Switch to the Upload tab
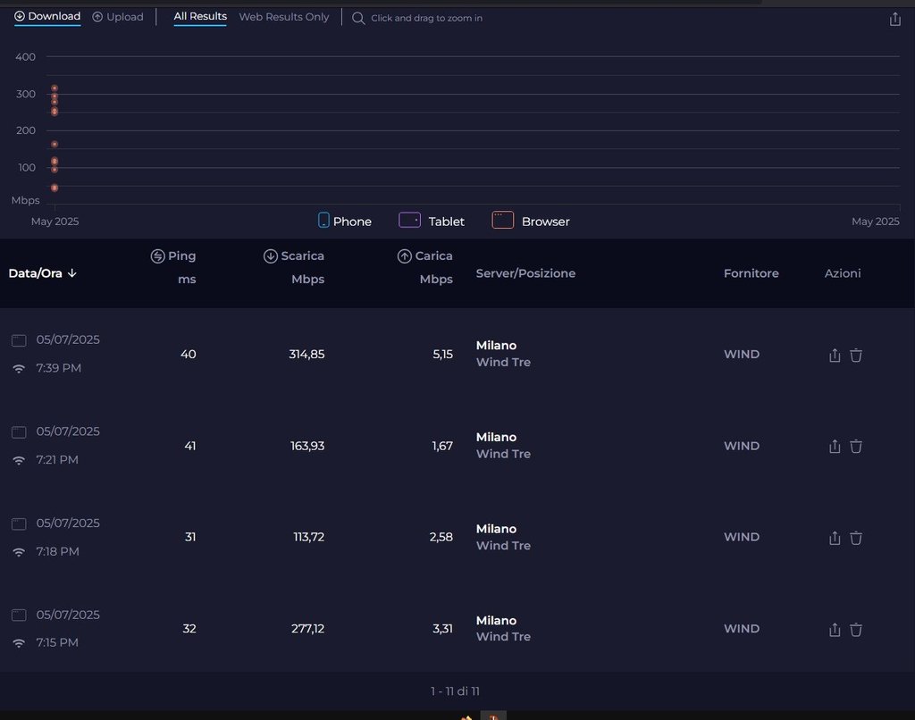915x720 pixels. pyautogui.click(x=118, y=17)
